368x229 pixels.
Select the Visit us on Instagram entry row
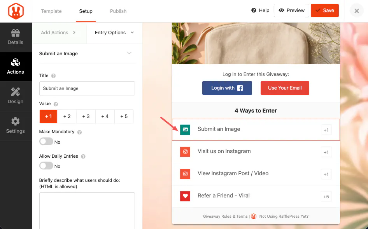pos(256,152)
